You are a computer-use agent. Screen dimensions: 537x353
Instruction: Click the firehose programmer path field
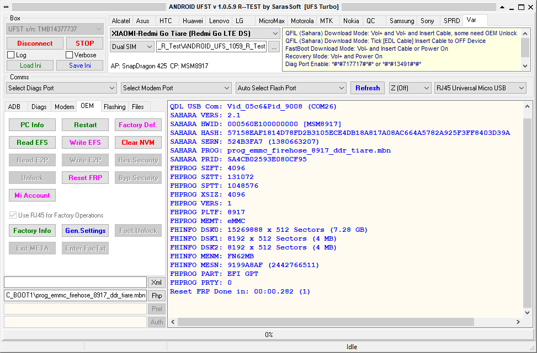pos(76,296)
